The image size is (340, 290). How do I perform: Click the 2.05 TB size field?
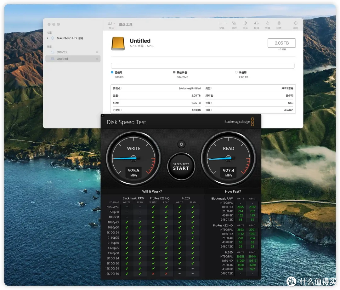pos(281,43)
